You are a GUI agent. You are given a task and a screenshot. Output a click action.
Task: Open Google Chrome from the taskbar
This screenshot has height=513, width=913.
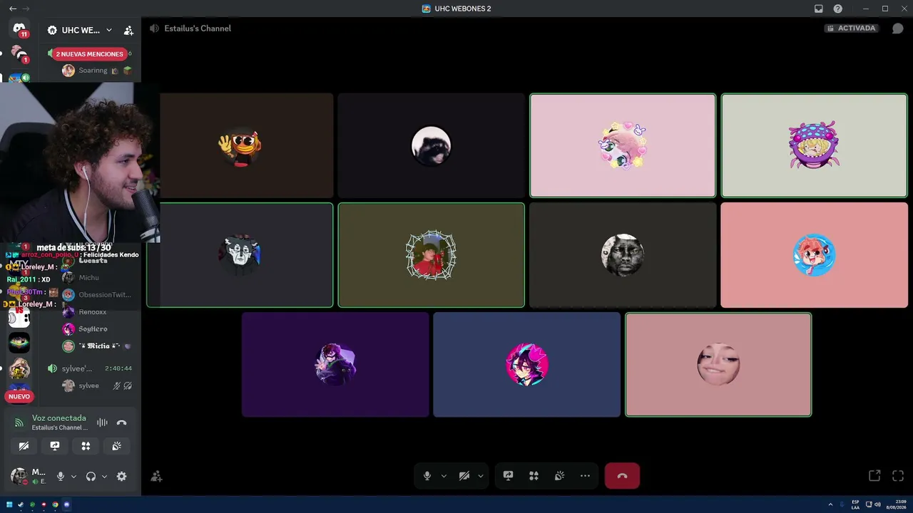coord(55,504)
